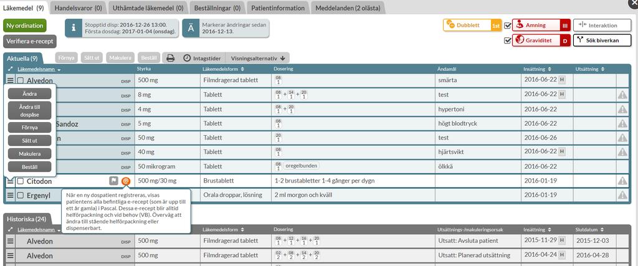The height and width of the screenshot is (266, 638).
Task: Click the orange e-recept icon on Citodon
Action: click(126, 181)
